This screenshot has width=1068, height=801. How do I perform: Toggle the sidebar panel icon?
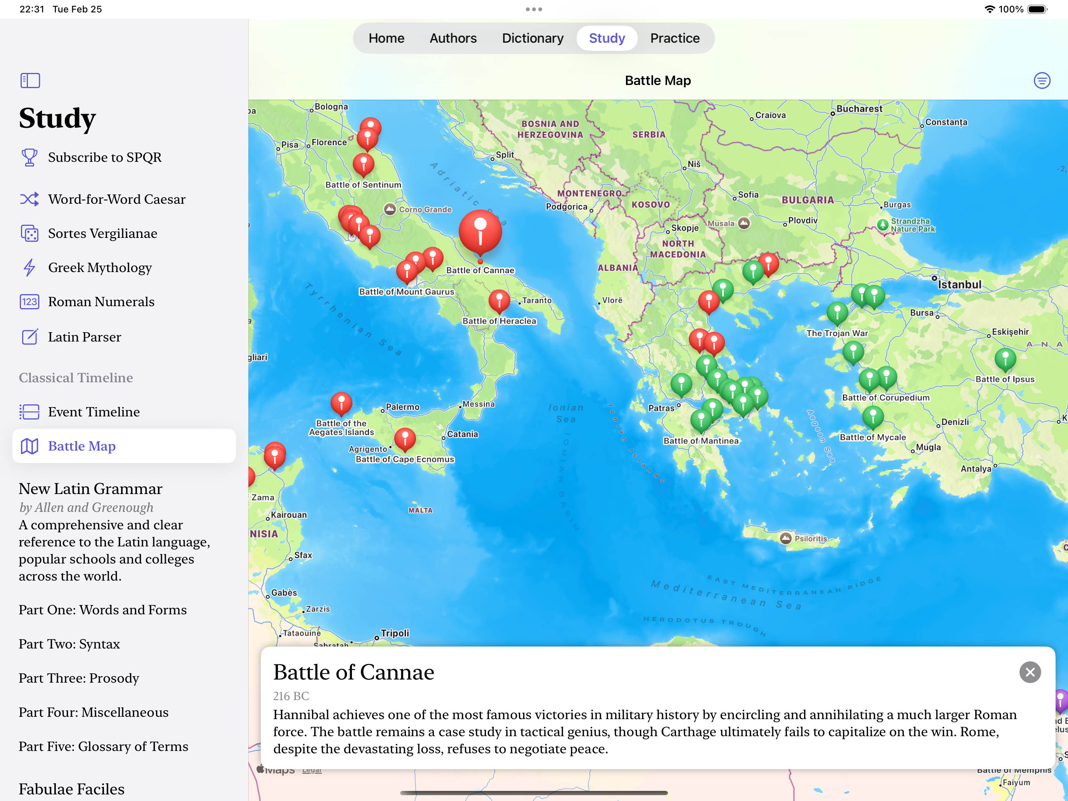[x=30, y=80]
